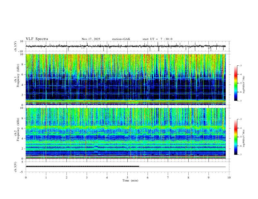
Task: Click time axis tick label '5'
Action: coord(127,178)
